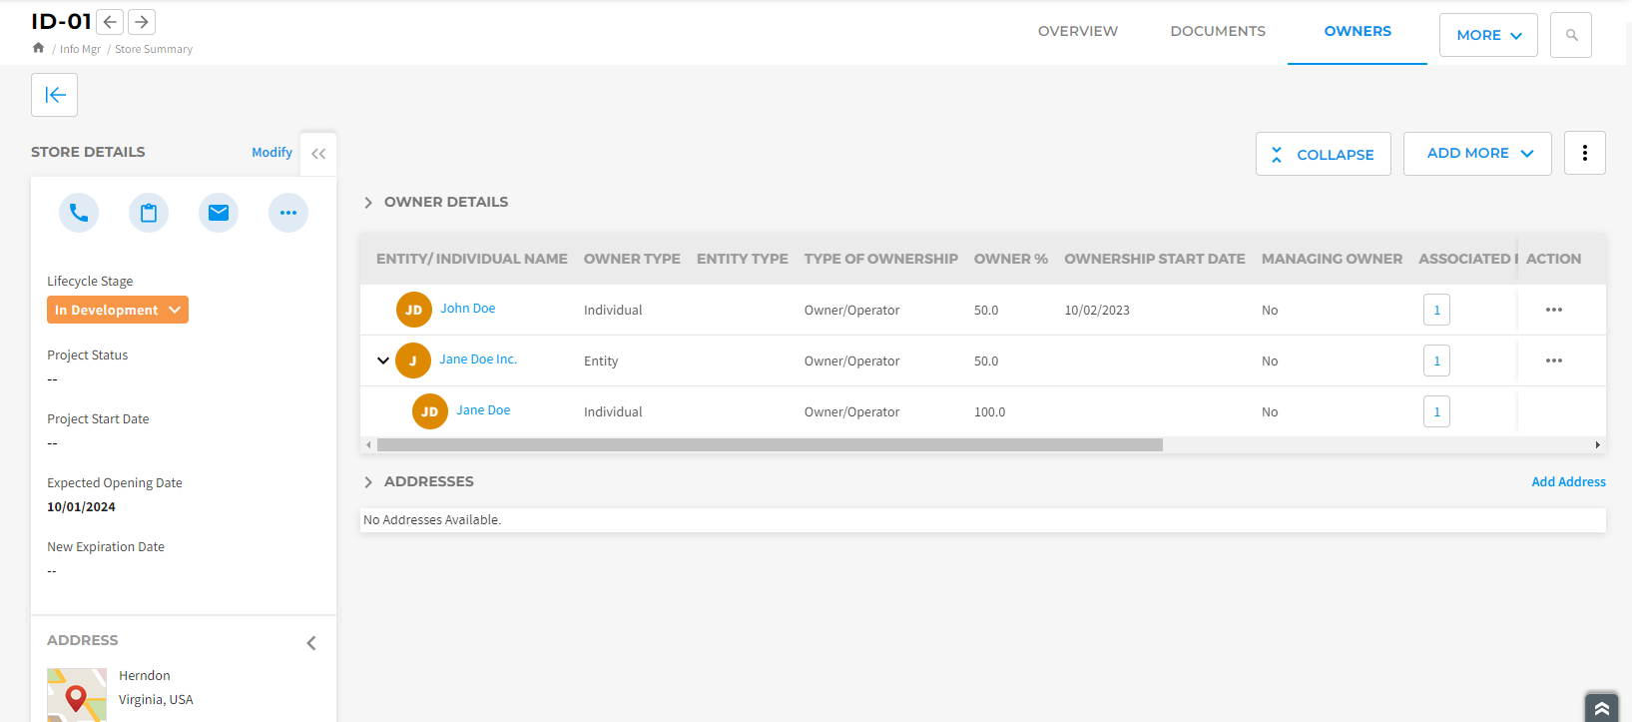Open the ADD MORE dropdown
The height and width of the screenshot is (722, 1632).
[x=1477, y=154]
